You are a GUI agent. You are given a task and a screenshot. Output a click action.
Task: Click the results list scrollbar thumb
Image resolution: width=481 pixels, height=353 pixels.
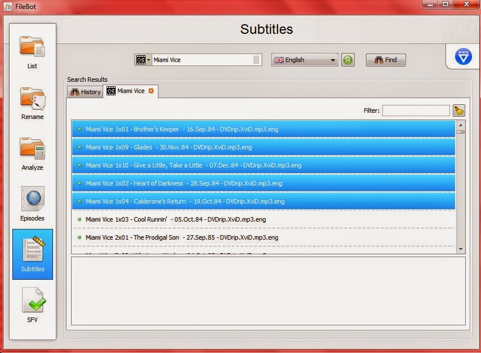[x=461, y=132]
